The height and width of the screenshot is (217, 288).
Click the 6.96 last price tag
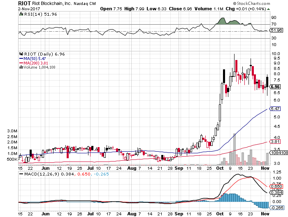click(275, 87)
